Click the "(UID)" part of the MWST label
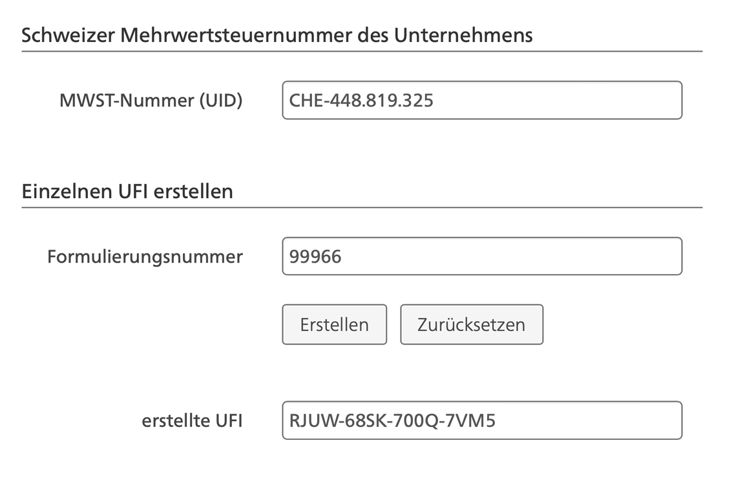The width and height of the screenshot is (732, 487). (x=220, y=101)
